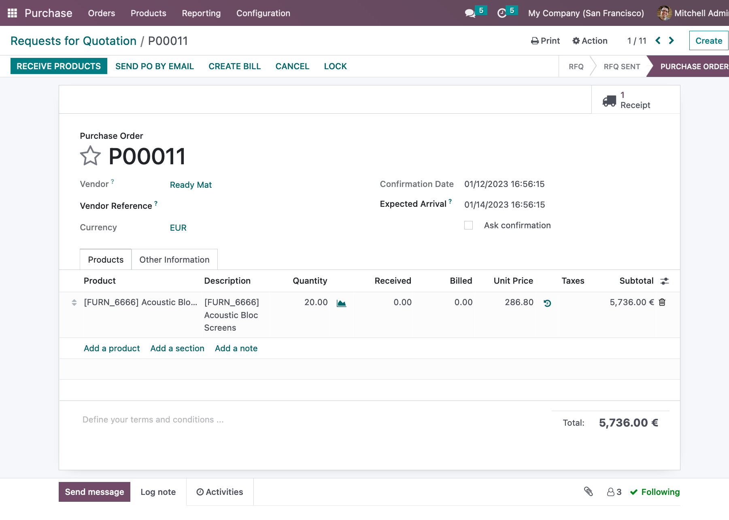Open the Activities scheduler
This screenshot has height=520, width=729.
click(x=220, y=492)
